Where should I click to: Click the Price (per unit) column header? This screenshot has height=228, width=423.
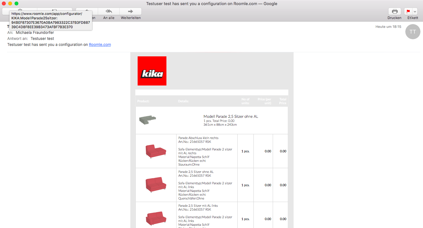click(264, 101)
